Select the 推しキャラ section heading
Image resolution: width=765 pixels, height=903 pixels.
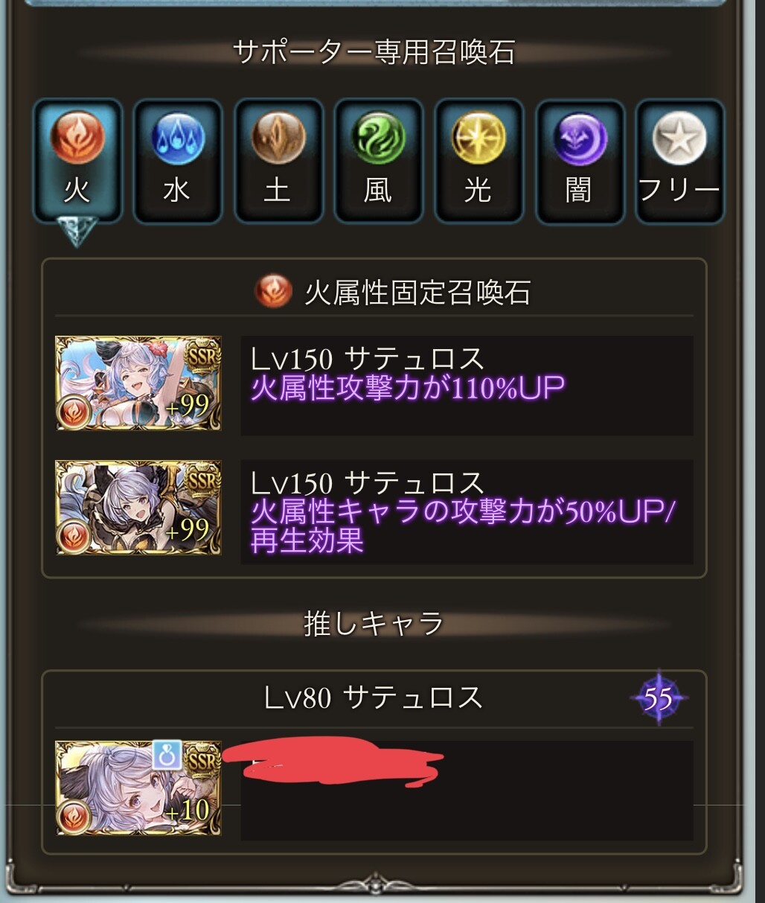point(374,624)
